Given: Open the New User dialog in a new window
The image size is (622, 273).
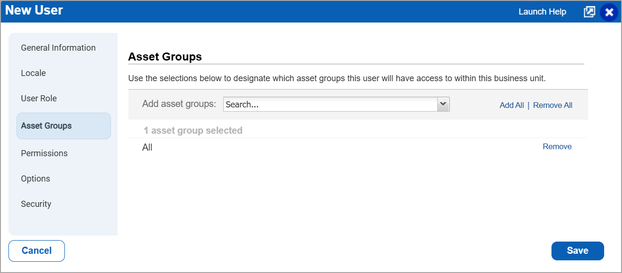Looking at the screenshot, I should point(590,11).
